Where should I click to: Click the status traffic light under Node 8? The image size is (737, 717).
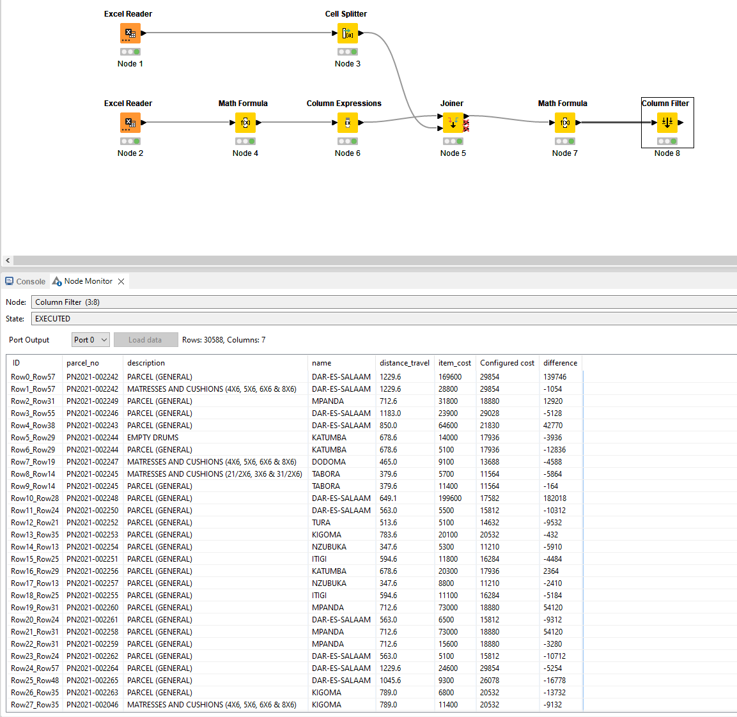click(667, 141)
